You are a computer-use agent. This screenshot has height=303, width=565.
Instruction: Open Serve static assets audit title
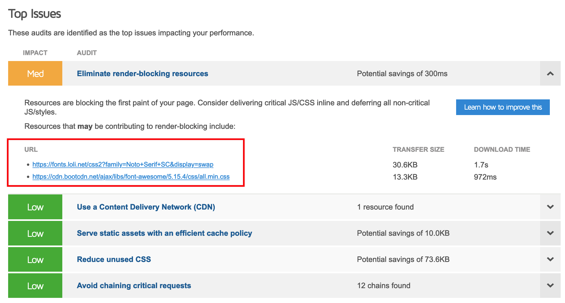[164, 233]
